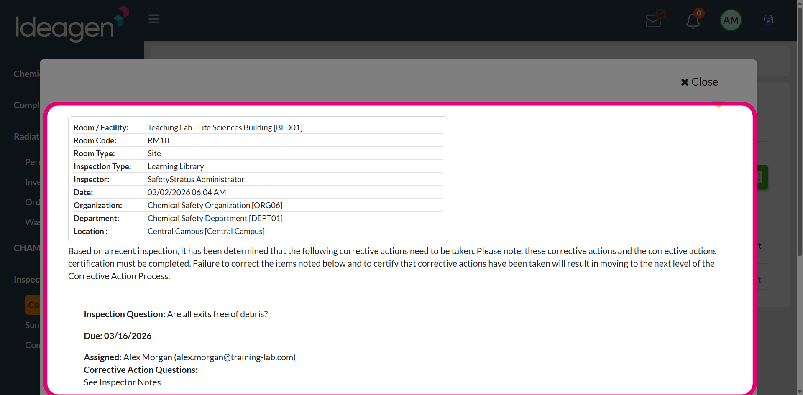
Task: Select the Ord submenu item in sidebar
Action: [x=32, y=202]
